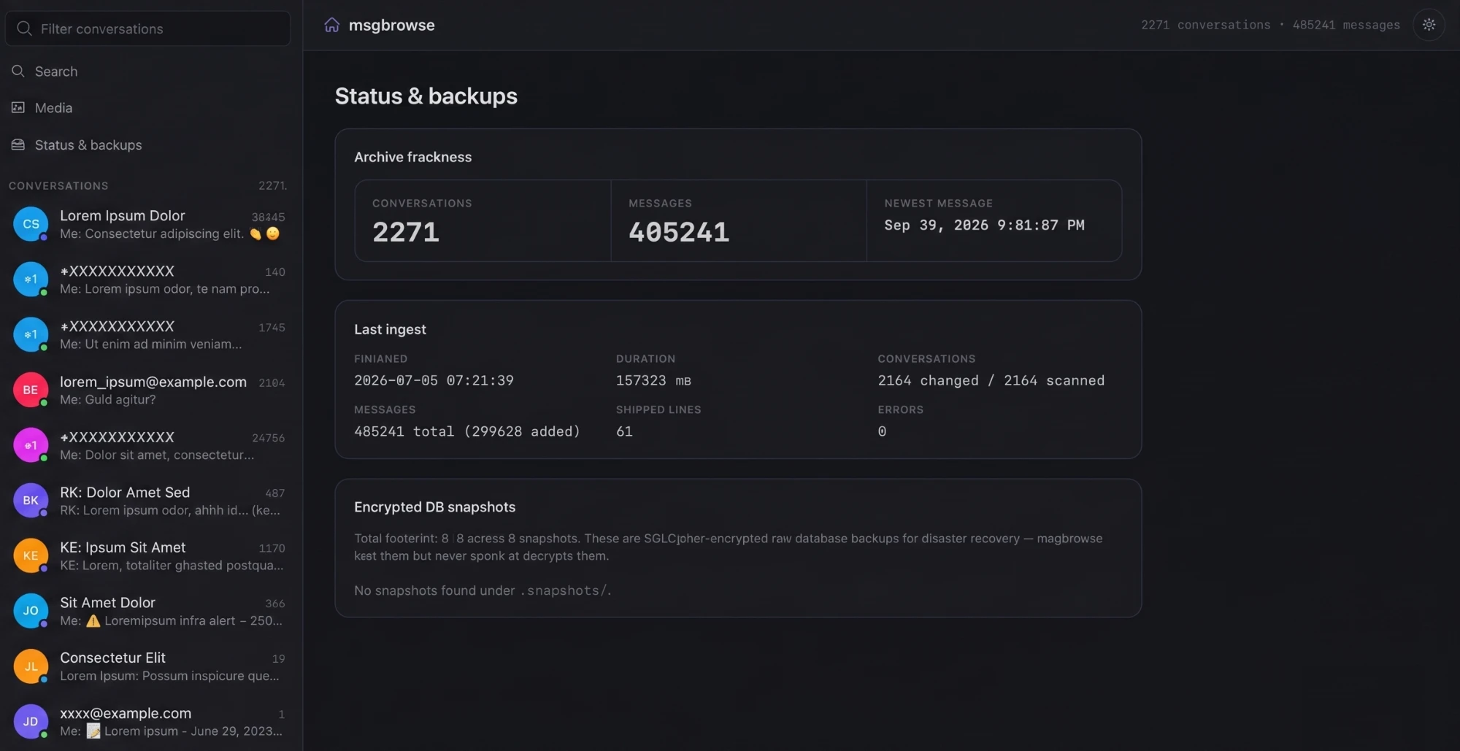Image resolution: width=1460 pixels, height=751 pixels.
Task: Open the conversation with 1745 messages
Action: (150, 334)
